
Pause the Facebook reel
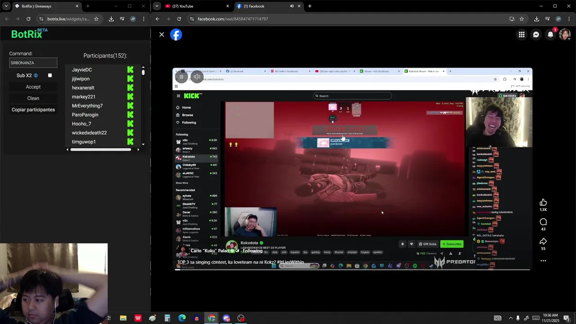pyautogui.click(x=182, y=77)
